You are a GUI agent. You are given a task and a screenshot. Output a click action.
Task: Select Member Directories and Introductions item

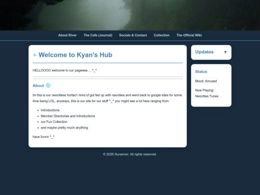[68, 116]
